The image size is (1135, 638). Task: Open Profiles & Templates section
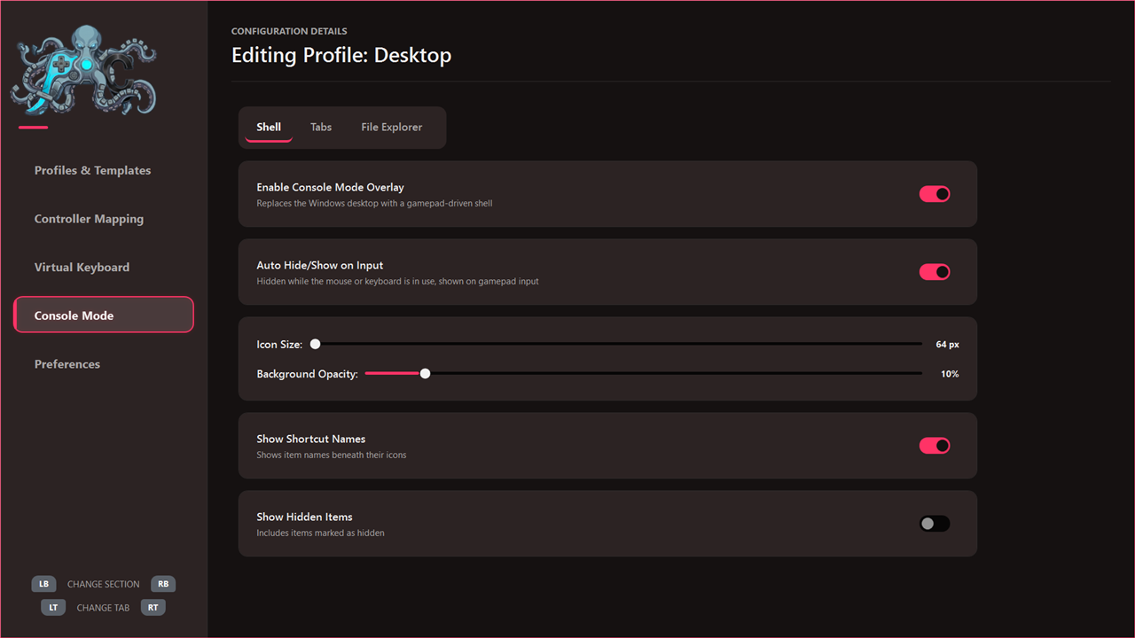coord(104,170)
